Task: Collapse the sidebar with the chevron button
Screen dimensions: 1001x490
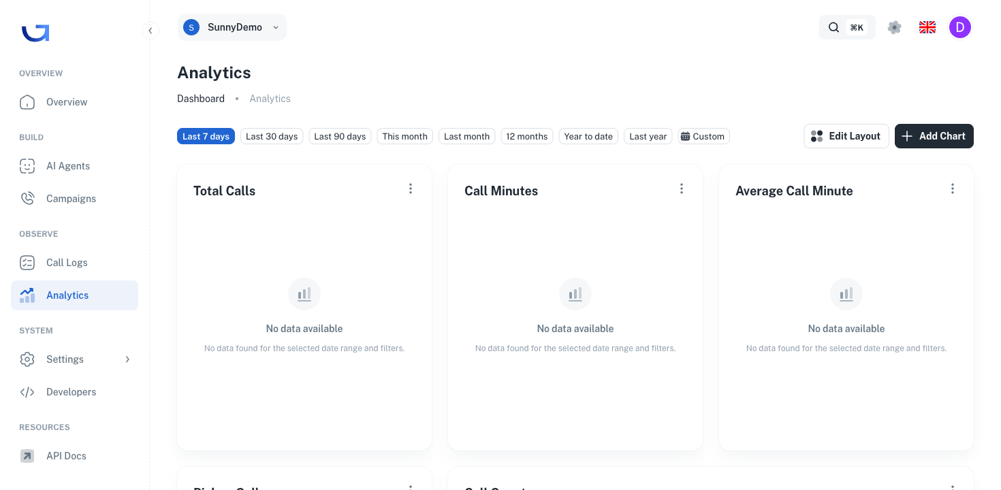Action: point(150,30)
